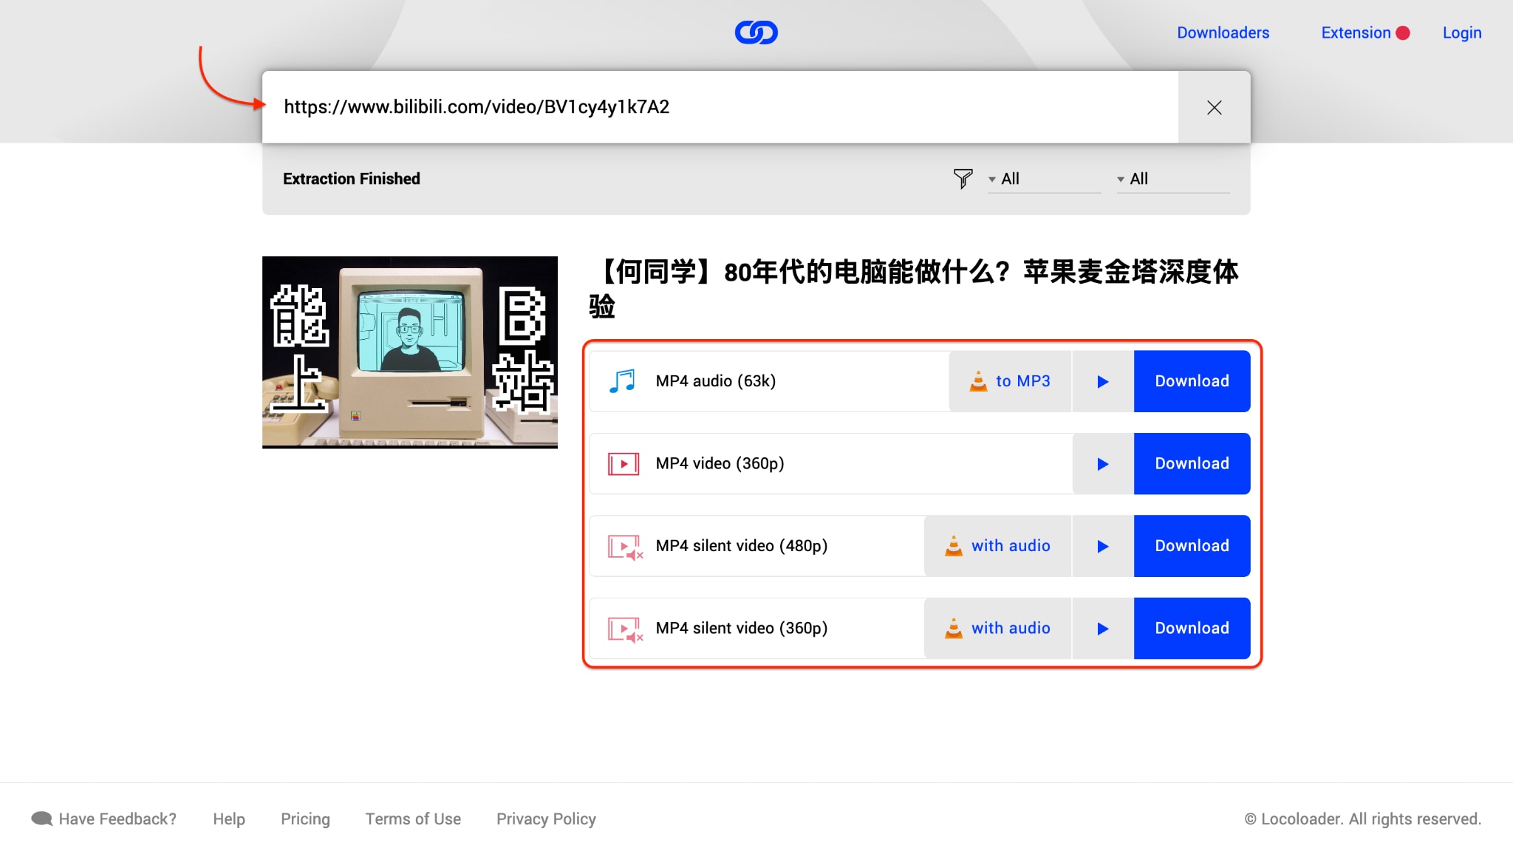This screenshot has height=854, width=1513.
Task: Open the Pricing page
Action: click(x=305, y=819)
